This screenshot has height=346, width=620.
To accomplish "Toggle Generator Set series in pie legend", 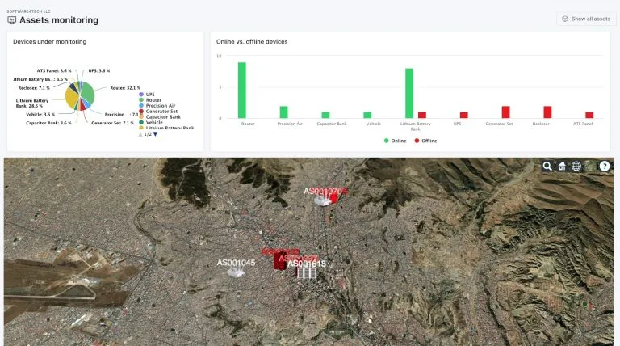I will [x=158, y=112].
